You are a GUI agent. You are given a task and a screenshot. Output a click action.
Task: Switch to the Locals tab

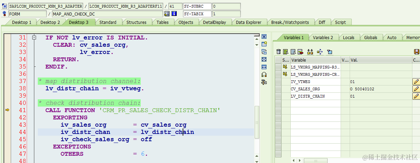349,37
